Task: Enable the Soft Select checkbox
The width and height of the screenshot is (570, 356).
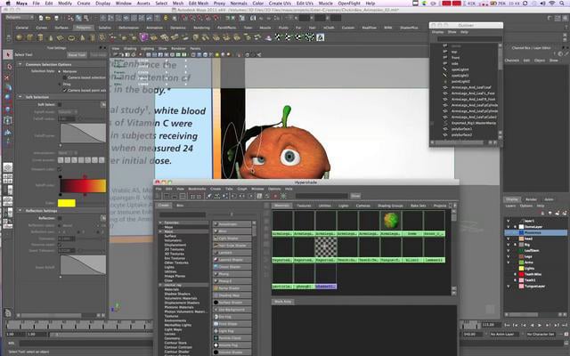Action: (x=60, y=105)
